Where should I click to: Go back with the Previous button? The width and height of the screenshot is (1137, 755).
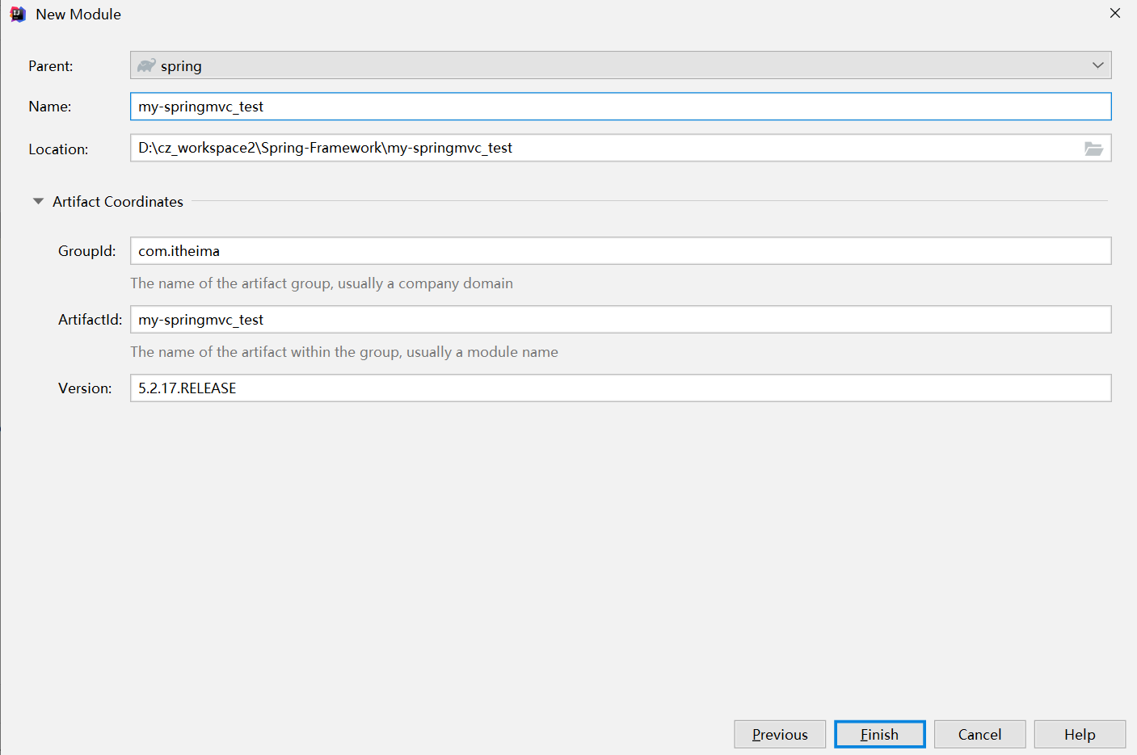tap(780, 734)
